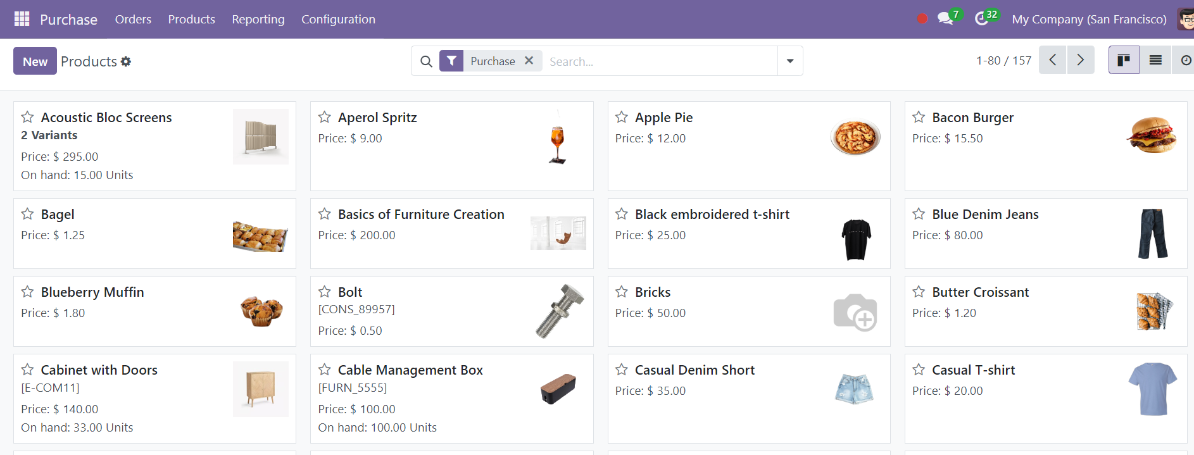The height and width of the screenshot is (455, 1194).
Task: Expand the search options dropdown arrow
Action: tap(790, 61)
